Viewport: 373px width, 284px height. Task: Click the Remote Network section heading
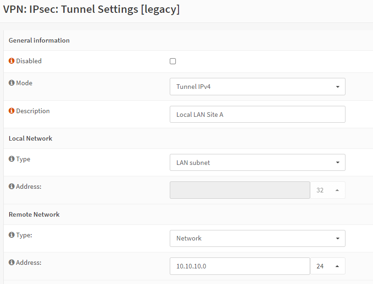(x=34, y=214)
